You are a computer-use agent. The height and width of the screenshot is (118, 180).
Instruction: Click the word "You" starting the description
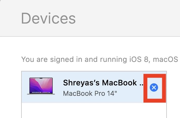tap(27, 60)
